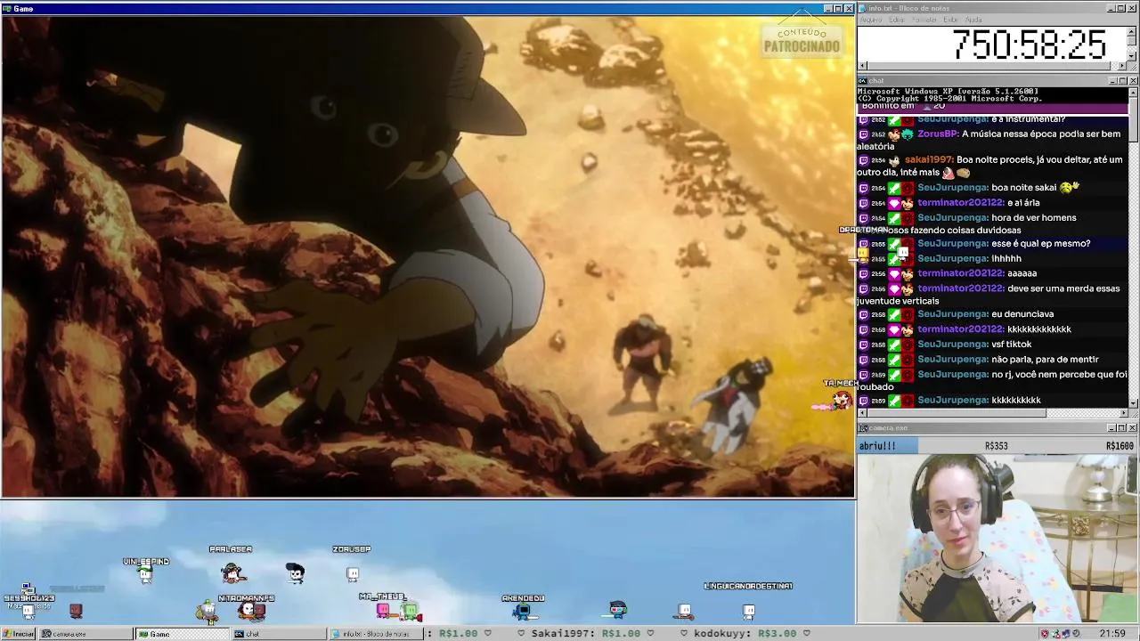Open the Iniciar start button
Viewport: 1140px width, 641px height.
tap(19, 634)
